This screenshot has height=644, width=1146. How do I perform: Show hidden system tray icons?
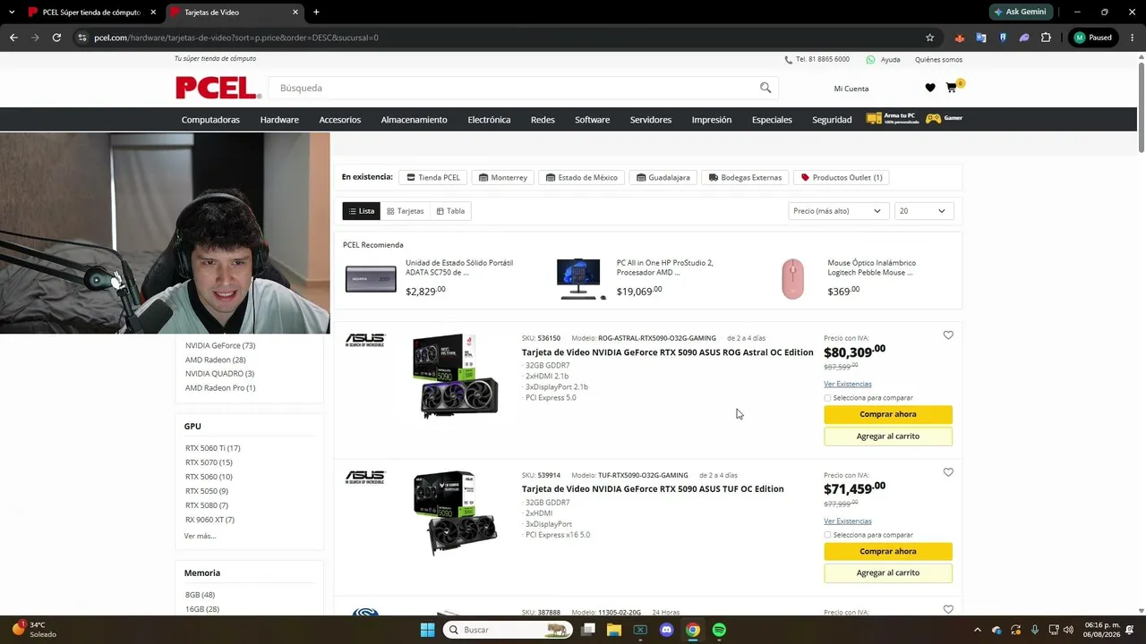pos(977,630)
